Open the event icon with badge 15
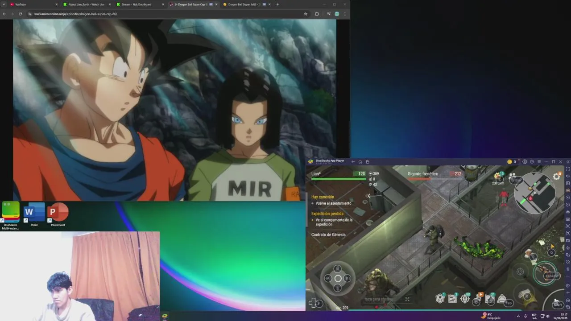 (x=498, y=177)
